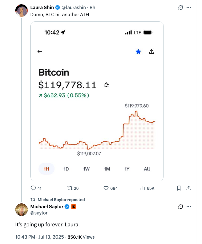
Task: Open more options on Michael Saylor's tweet
Action: (x=189, y=207)
